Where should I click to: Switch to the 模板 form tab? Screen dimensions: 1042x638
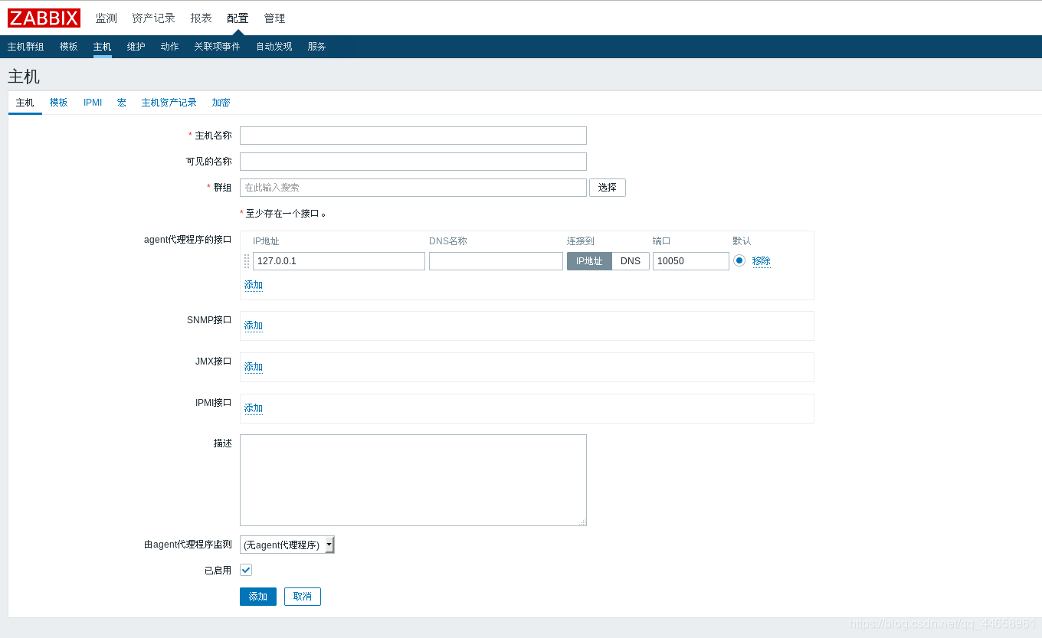pyautogui.click(x=59, y=103)
